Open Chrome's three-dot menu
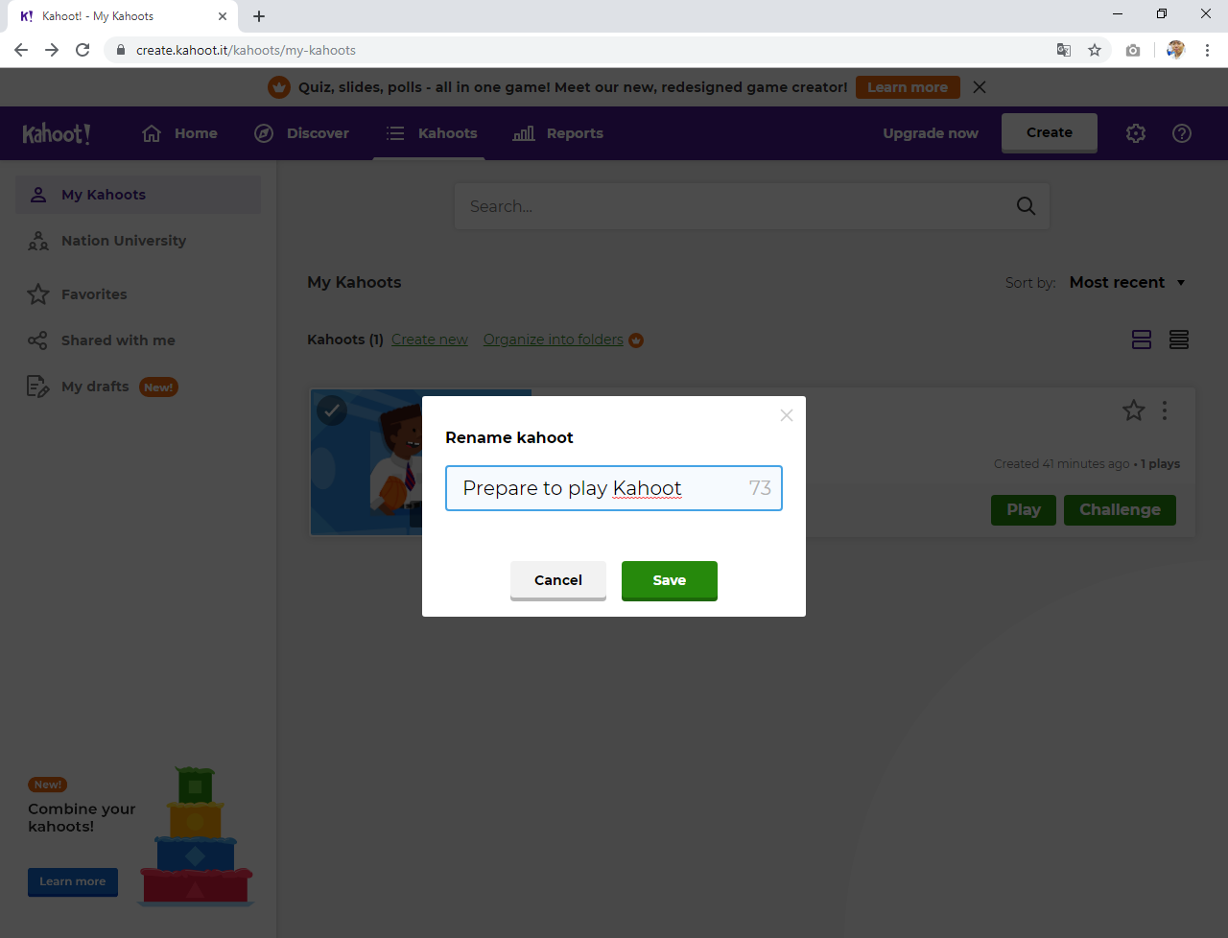The image size is (1228, 938). coord(1207,50)
